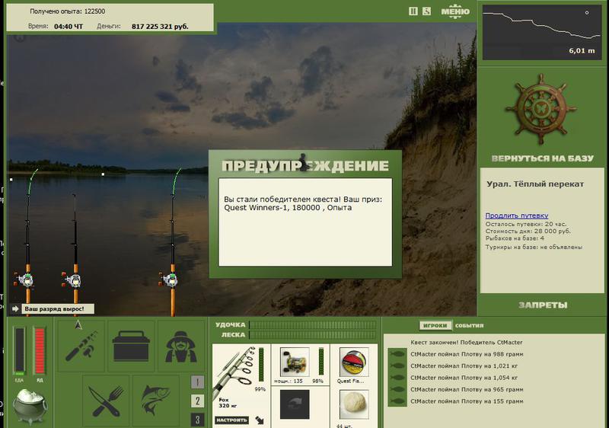The height and width of the screenshot is (428, 609).
Task: Click the УДОЧКА tension bar
Action: click(x=313, y=324)
